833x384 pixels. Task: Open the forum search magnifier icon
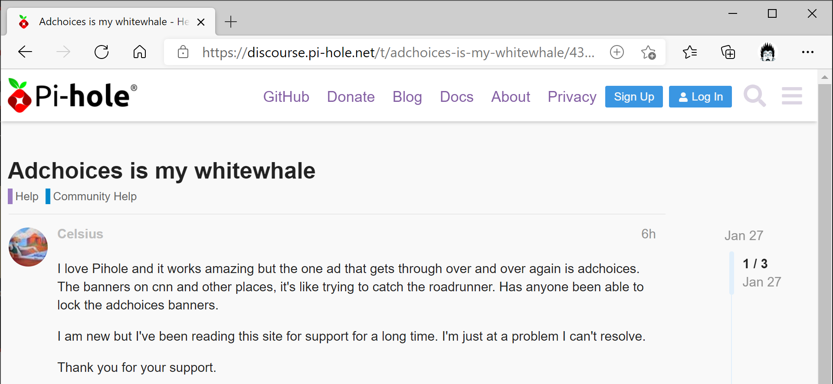coord(755,96)
